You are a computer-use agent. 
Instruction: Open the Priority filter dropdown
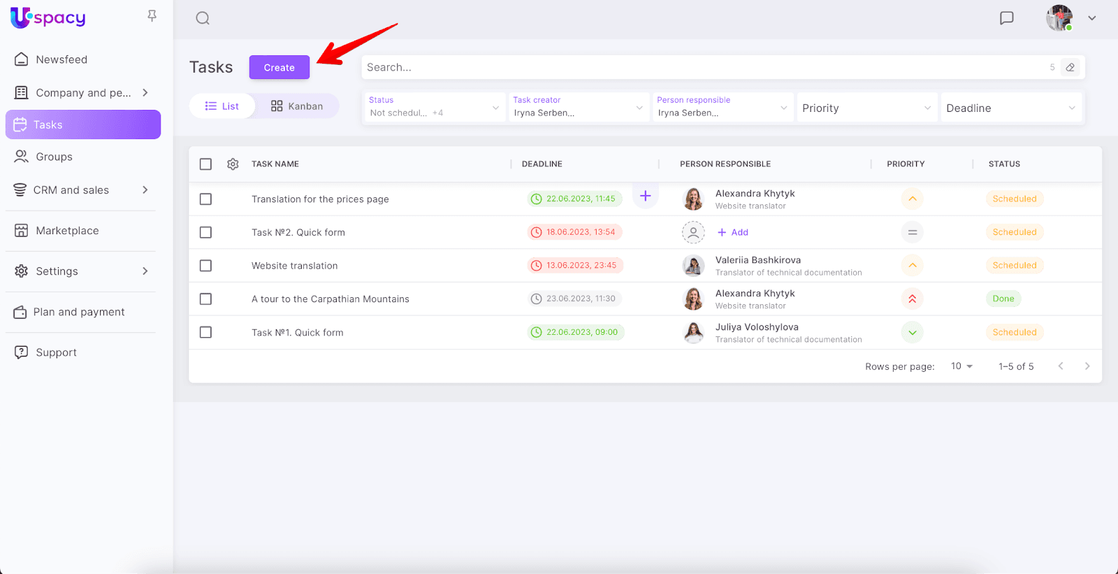click(x=866, y=108)
